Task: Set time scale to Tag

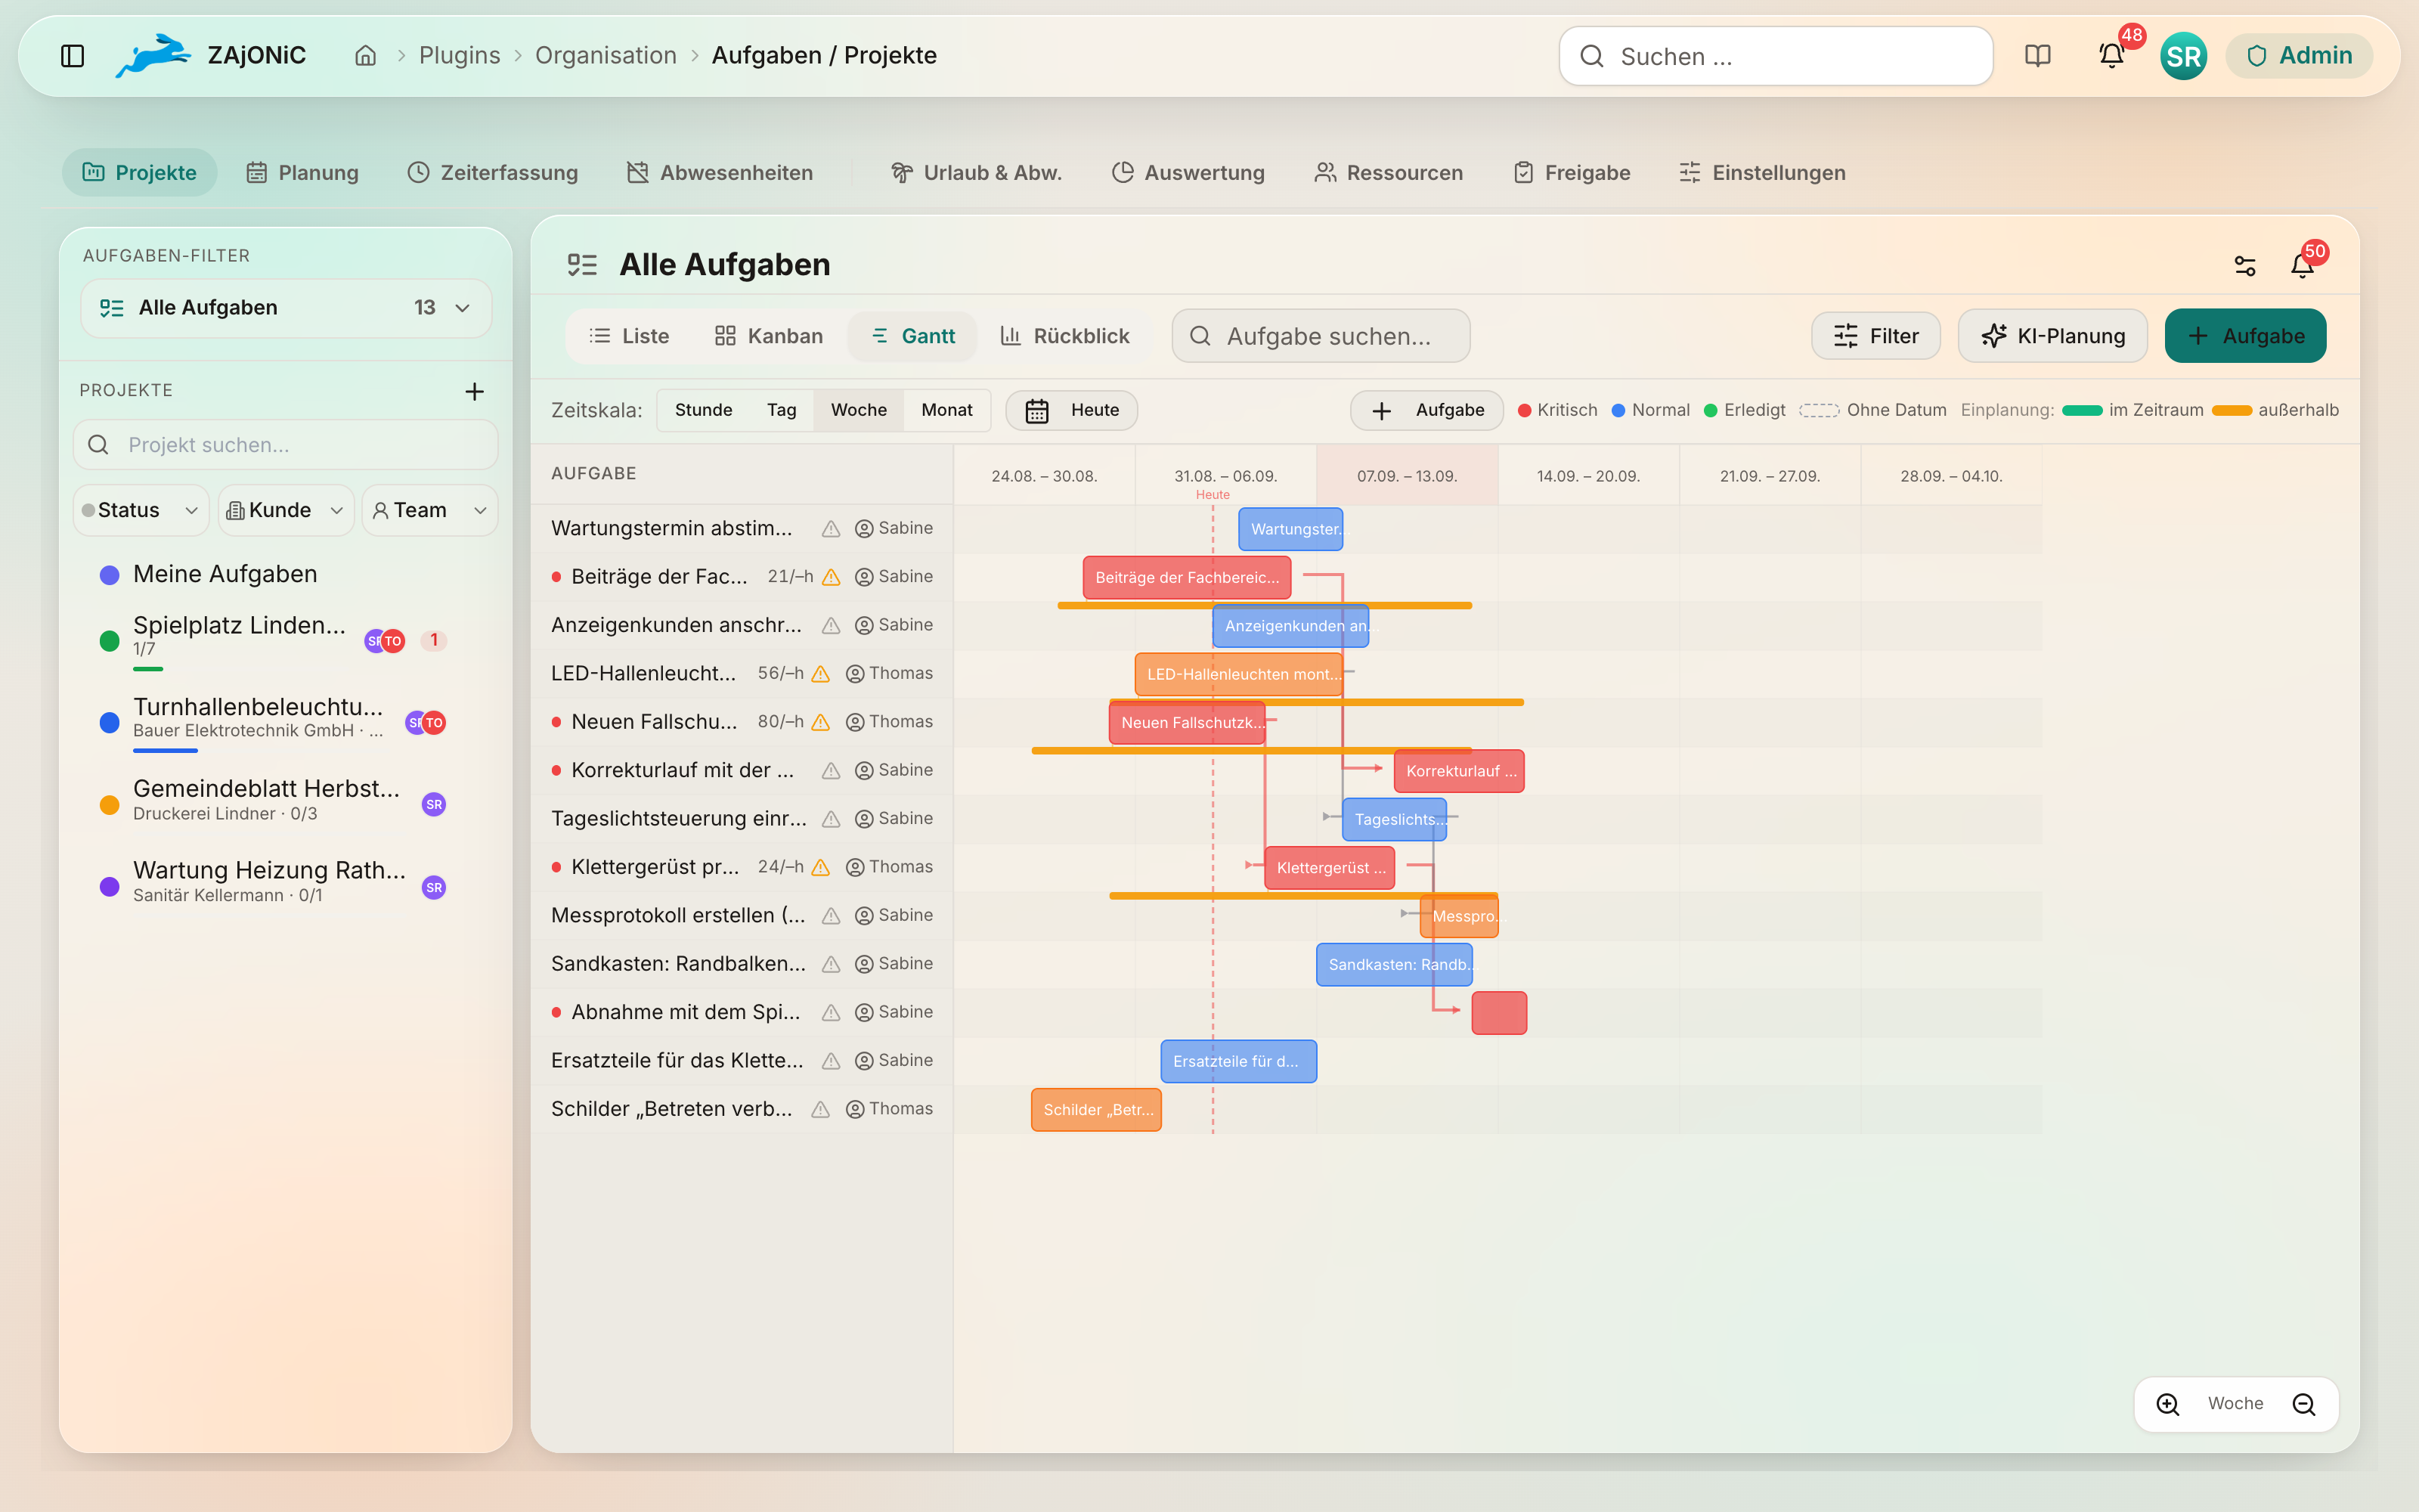Action: tap(782, 410)
